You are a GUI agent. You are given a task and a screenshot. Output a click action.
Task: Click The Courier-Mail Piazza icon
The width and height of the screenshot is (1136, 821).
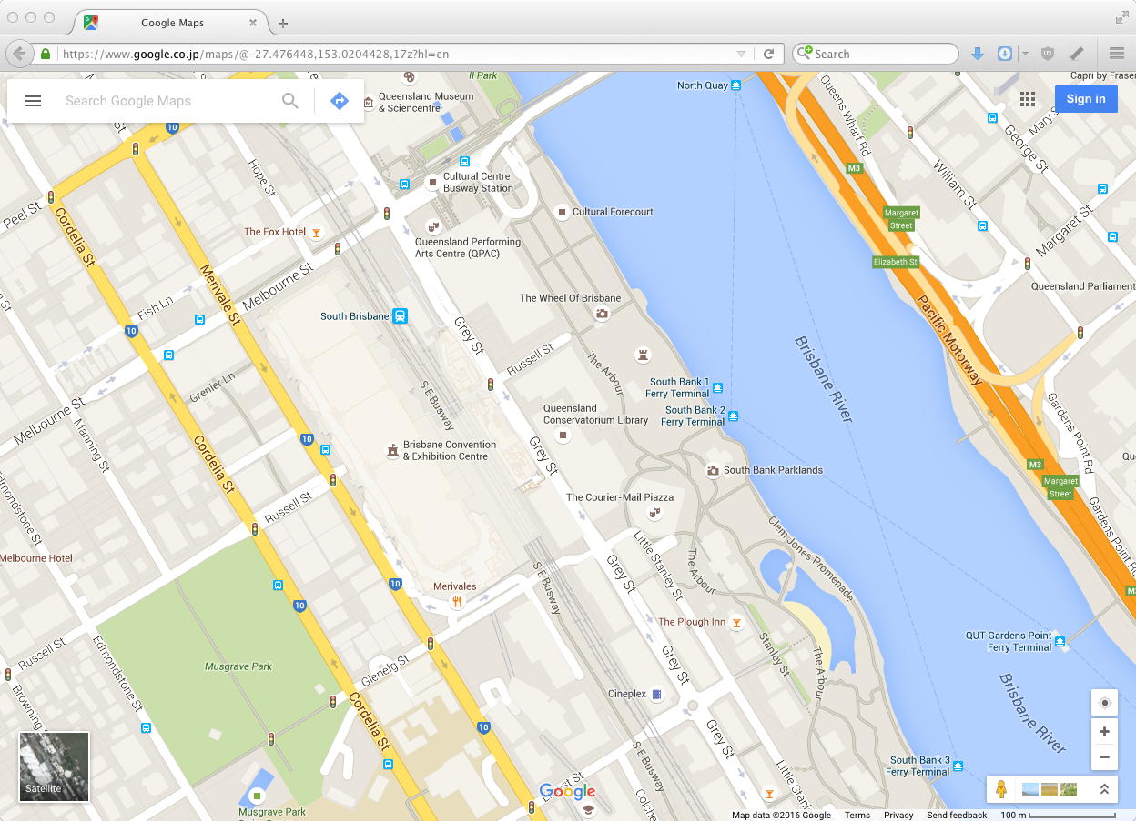(x=653, y=514)
